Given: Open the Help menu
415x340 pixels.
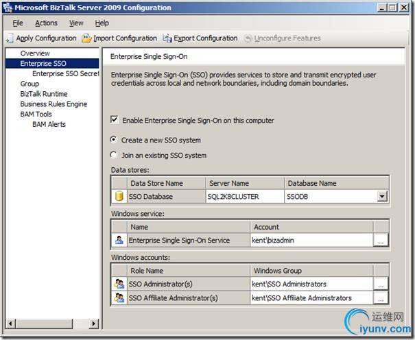Looking at the screenshot, I should point(102,23).
